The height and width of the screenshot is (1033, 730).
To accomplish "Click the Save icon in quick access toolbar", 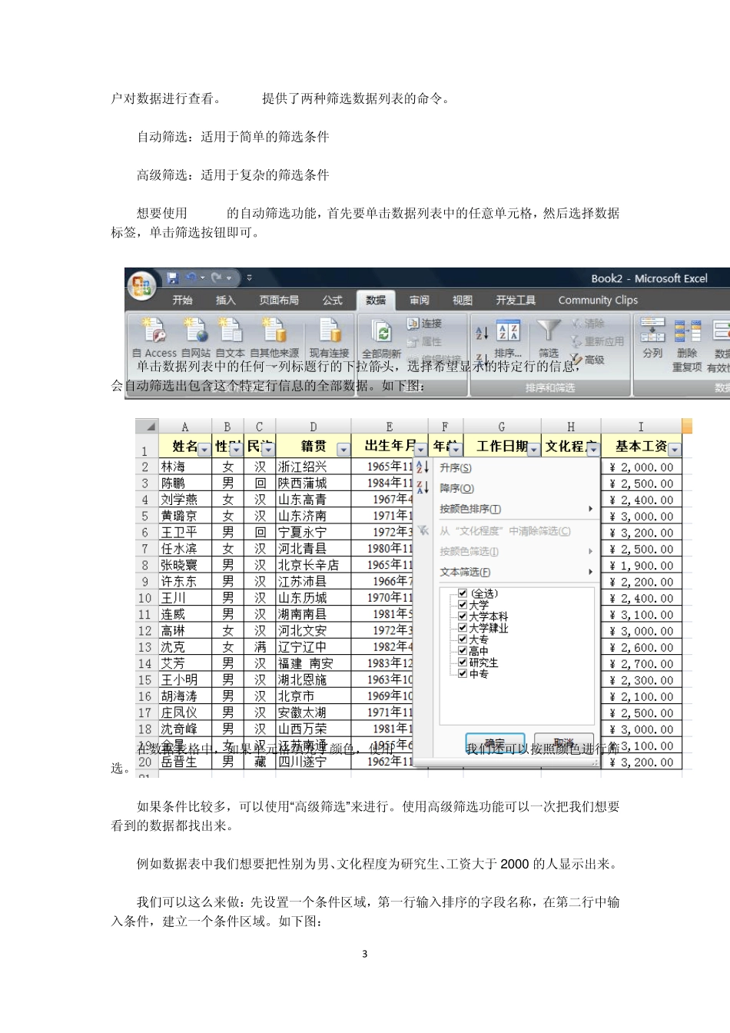I will pyautogui.click(x=172, y=277).
